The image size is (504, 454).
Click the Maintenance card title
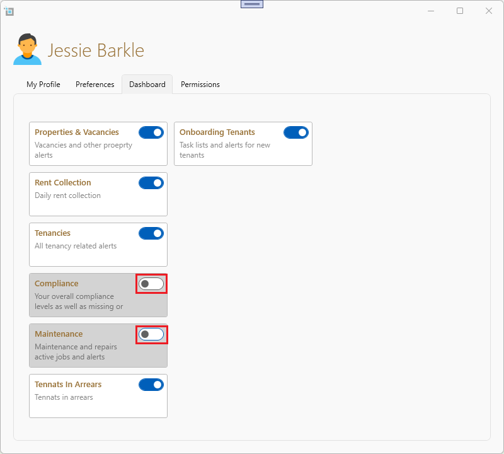tap(59, 334)
